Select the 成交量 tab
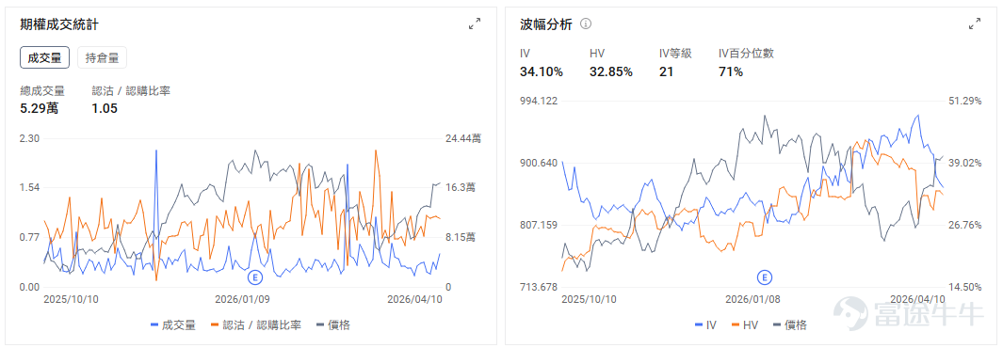1003x348 pixels. point(45,57)
